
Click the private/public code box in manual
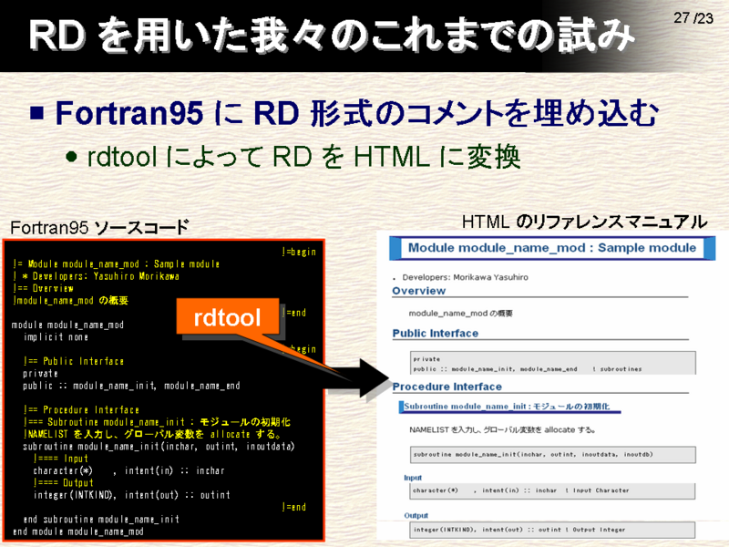click(553, 363)
